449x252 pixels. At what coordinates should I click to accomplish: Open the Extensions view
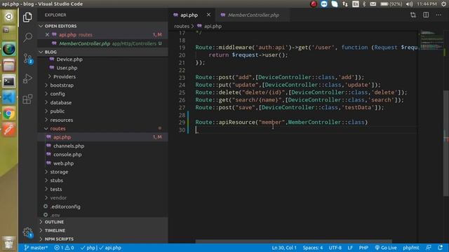[x=27, y=99]
